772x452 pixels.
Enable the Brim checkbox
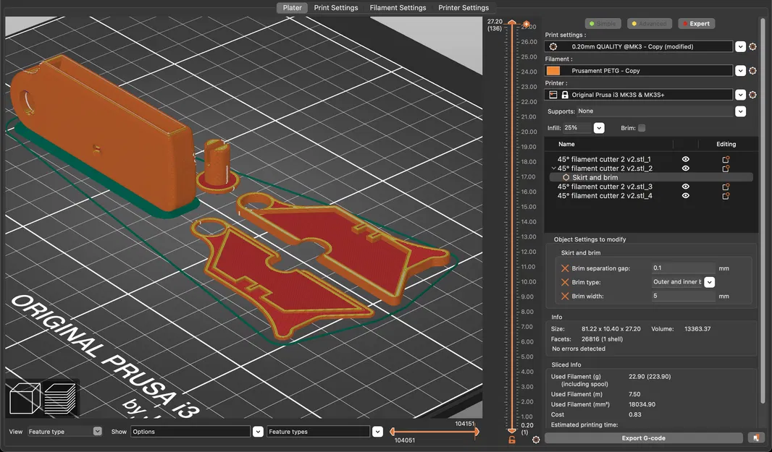tap(642, 128)
